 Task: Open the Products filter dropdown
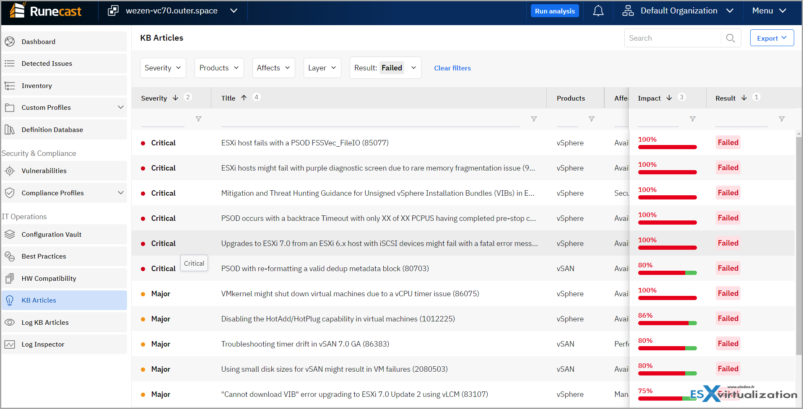coord(219,68)
